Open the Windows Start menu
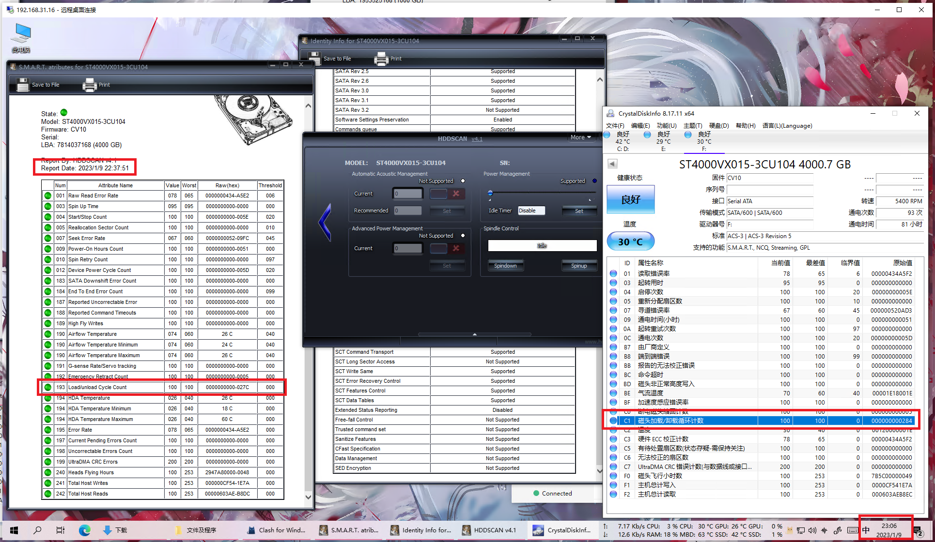Screen dimensions: 935x542 pos(14,530)
